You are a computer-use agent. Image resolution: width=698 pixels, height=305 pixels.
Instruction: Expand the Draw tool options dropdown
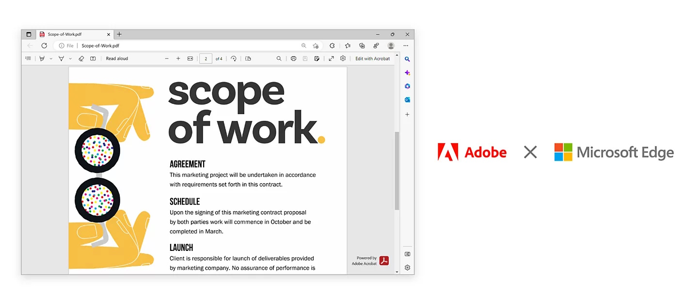[70, 58]
